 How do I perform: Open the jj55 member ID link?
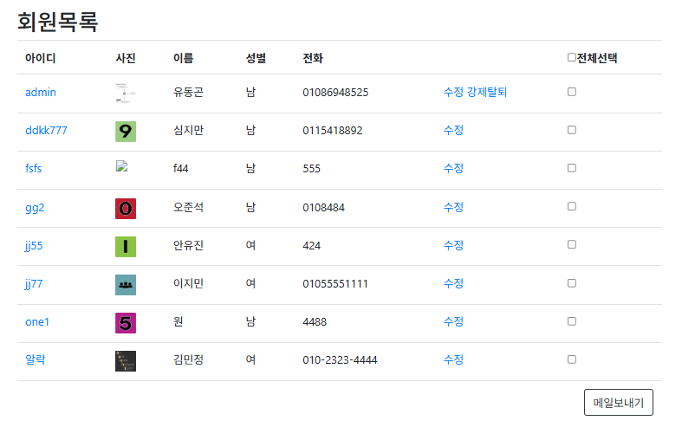click(34, 246)
